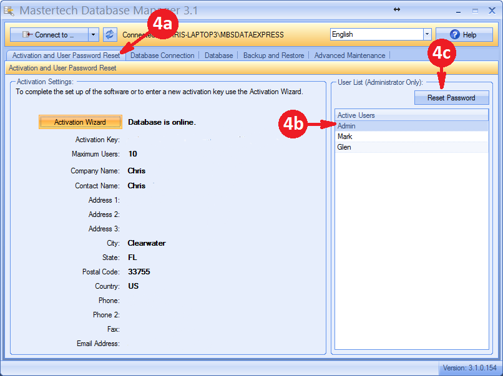The height and width of the screenshot is (376, 503).
Task: Click the city value Clearwater
Action: 147,243
